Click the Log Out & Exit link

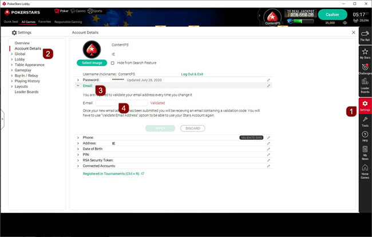[192, 74]
